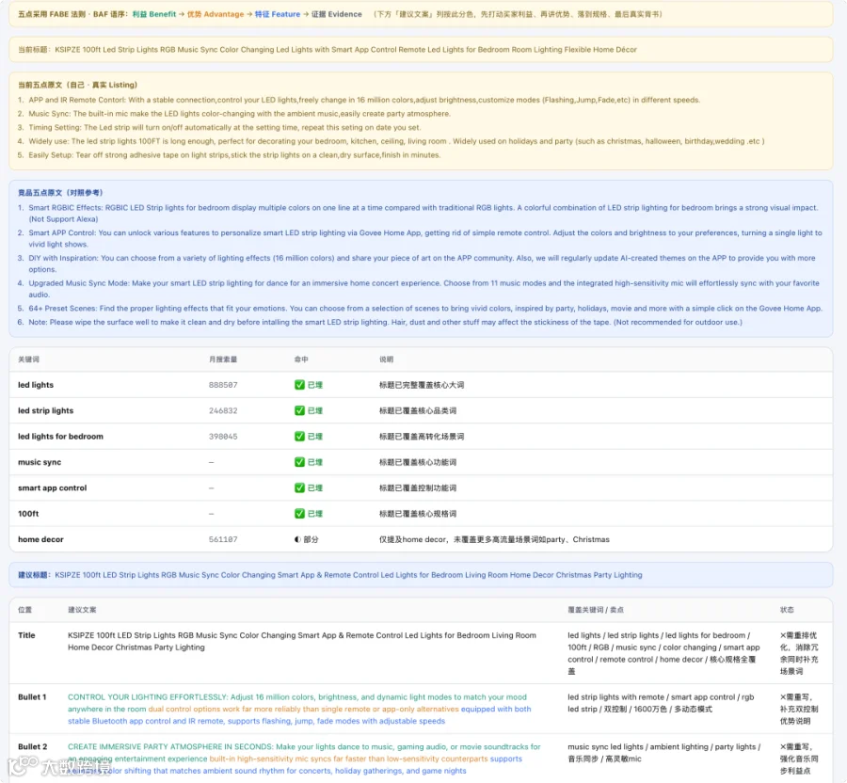Screen dimensions: 847x783
Task: Click own listing bullet 'Easily Setup'
Action: click(234, 155)
